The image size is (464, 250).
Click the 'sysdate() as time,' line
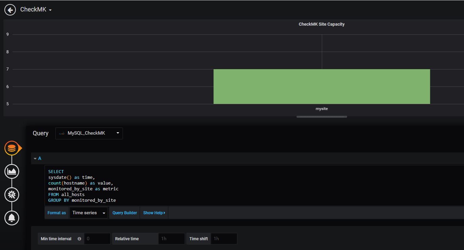72,177
